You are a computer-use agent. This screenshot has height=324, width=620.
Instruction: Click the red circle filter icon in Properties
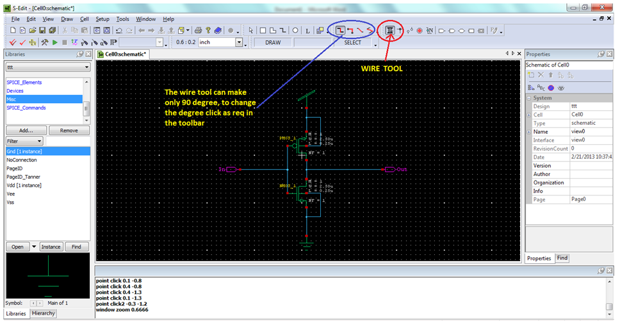pyautogui.click(x=551, y=88)
